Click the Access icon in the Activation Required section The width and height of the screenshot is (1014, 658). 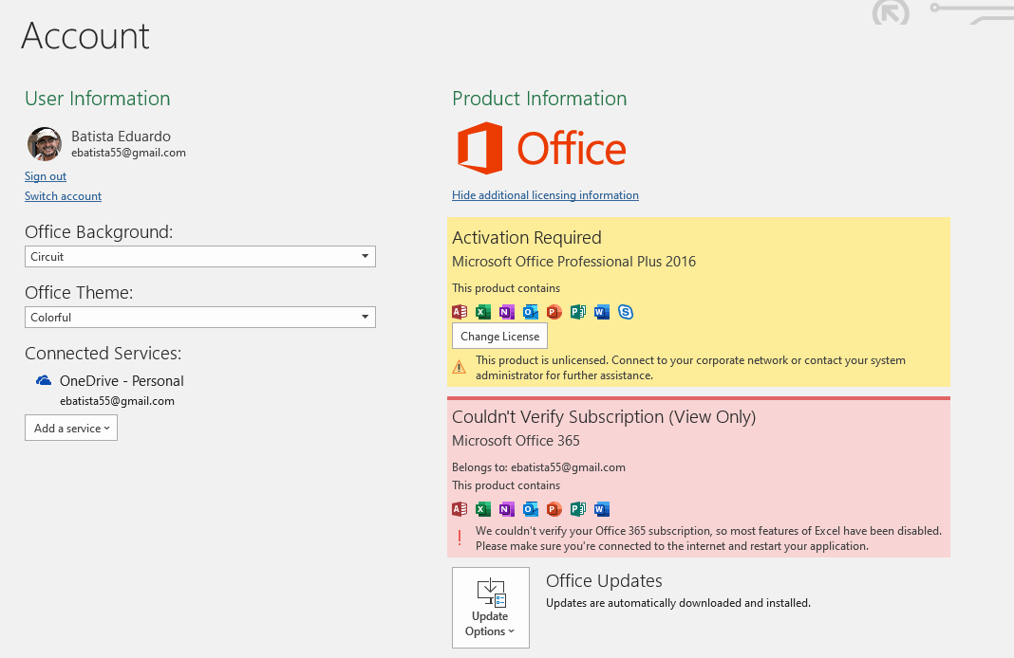460,313
